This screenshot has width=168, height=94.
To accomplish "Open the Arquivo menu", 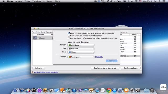I will [x=19, y=1].
